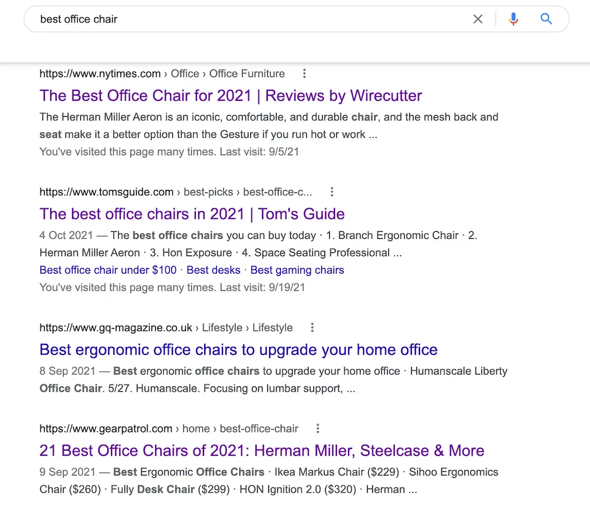The height and width of the screenshot is (512, 590).
Task: Click the 'HON Ignition 2.0 ($320)' snippet text
Action: click(x=298, y=489)
